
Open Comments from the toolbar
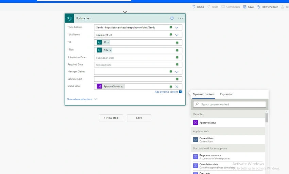coord(231,7)
